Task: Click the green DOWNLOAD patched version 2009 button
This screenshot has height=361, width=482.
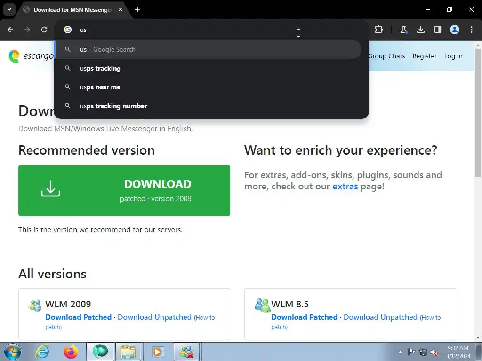Action: click(x=124, y=191)
